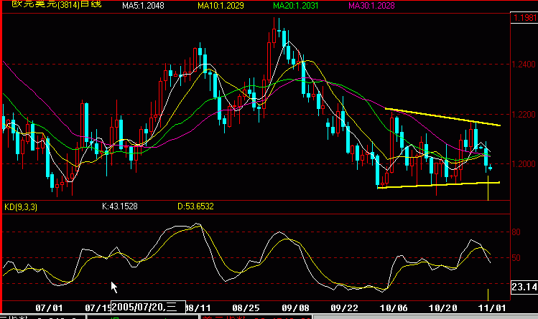Select the MA10:1.2029 indicator label

pos(221,6)
